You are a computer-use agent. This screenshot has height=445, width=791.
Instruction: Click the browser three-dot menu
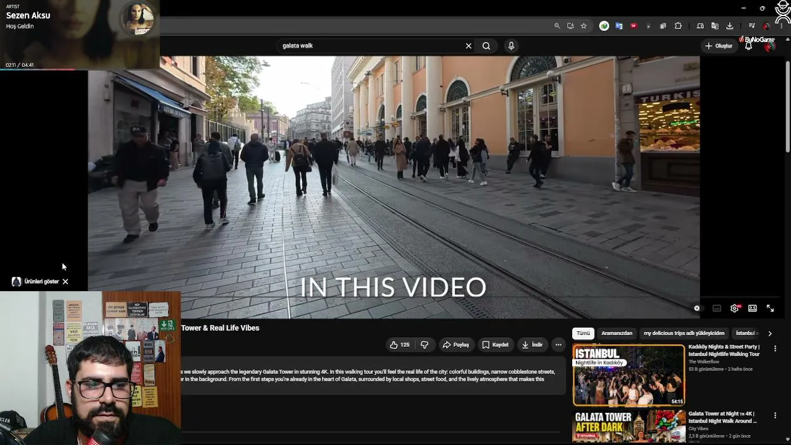(x=781, y=26)
